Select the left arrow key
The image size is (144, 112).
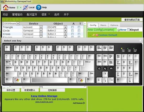click(99, 80)
